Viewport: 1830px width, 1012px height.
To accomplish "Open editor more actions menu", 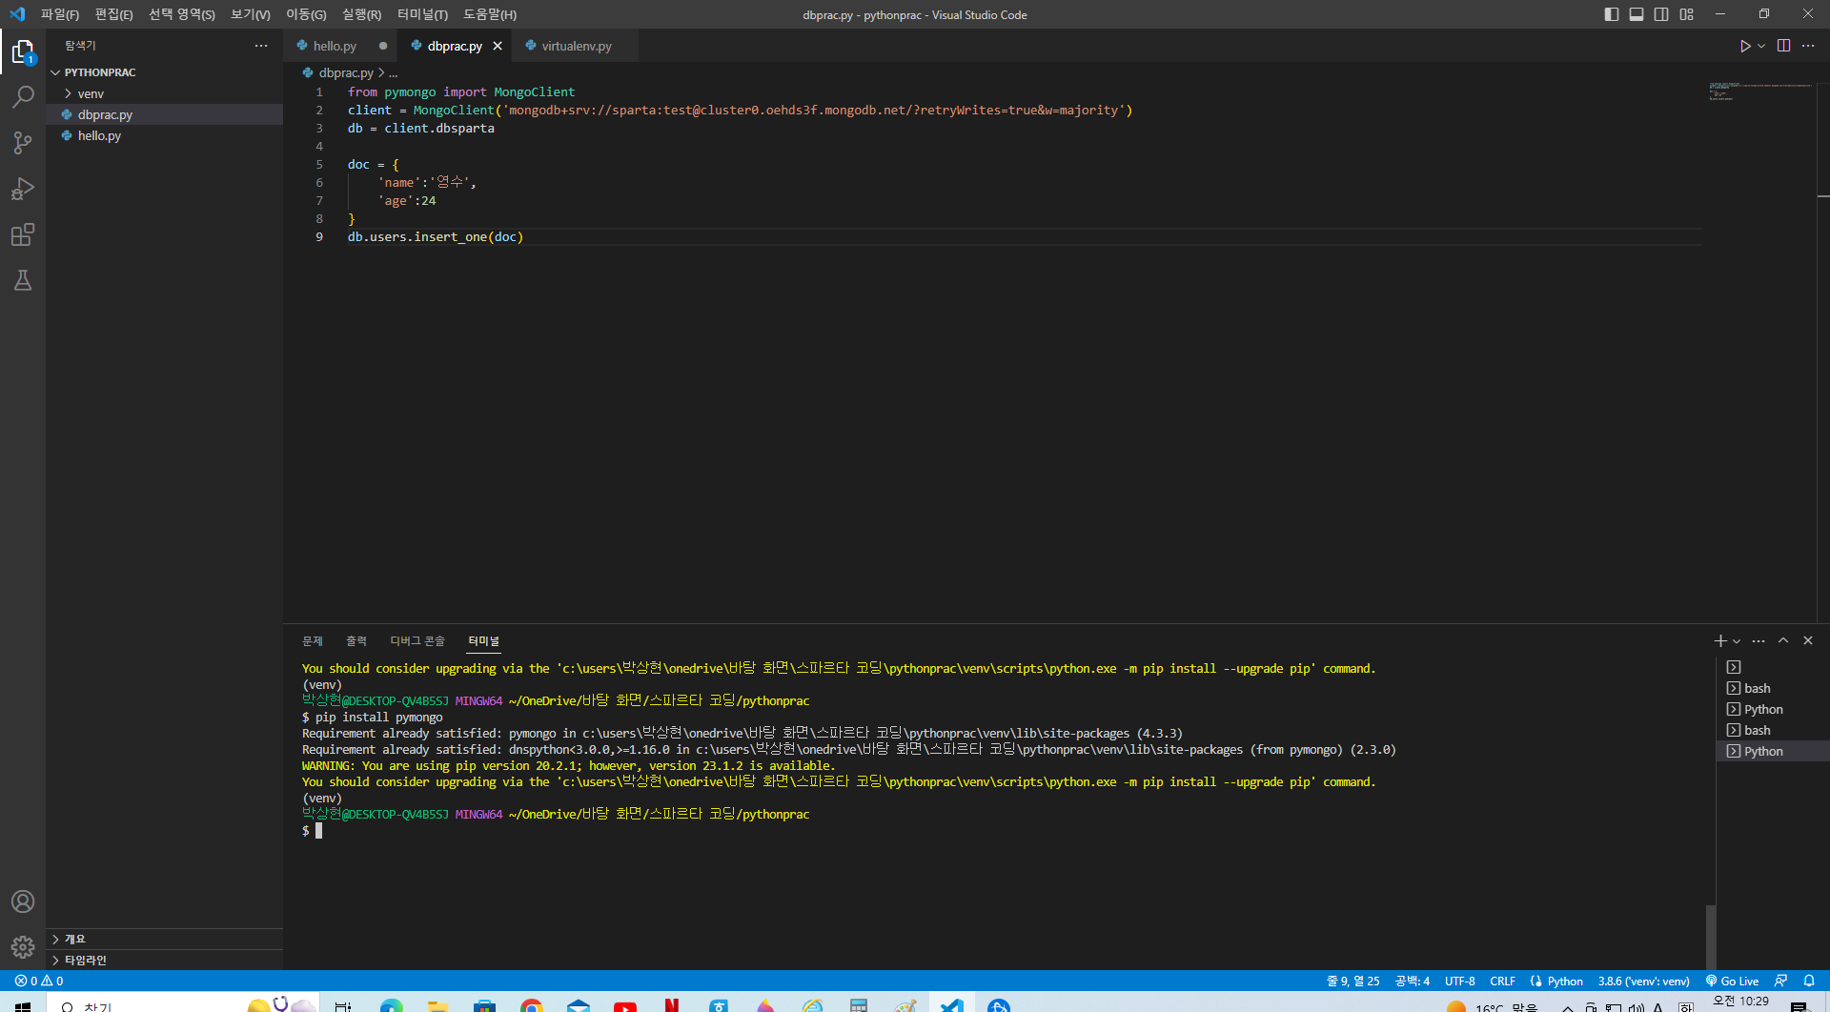I will click(1808, 46).
